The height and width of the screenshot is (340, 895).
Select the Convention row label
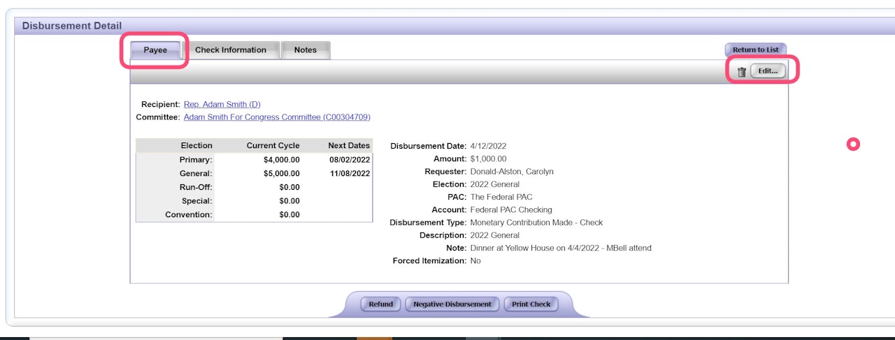(x=189, y=214)
